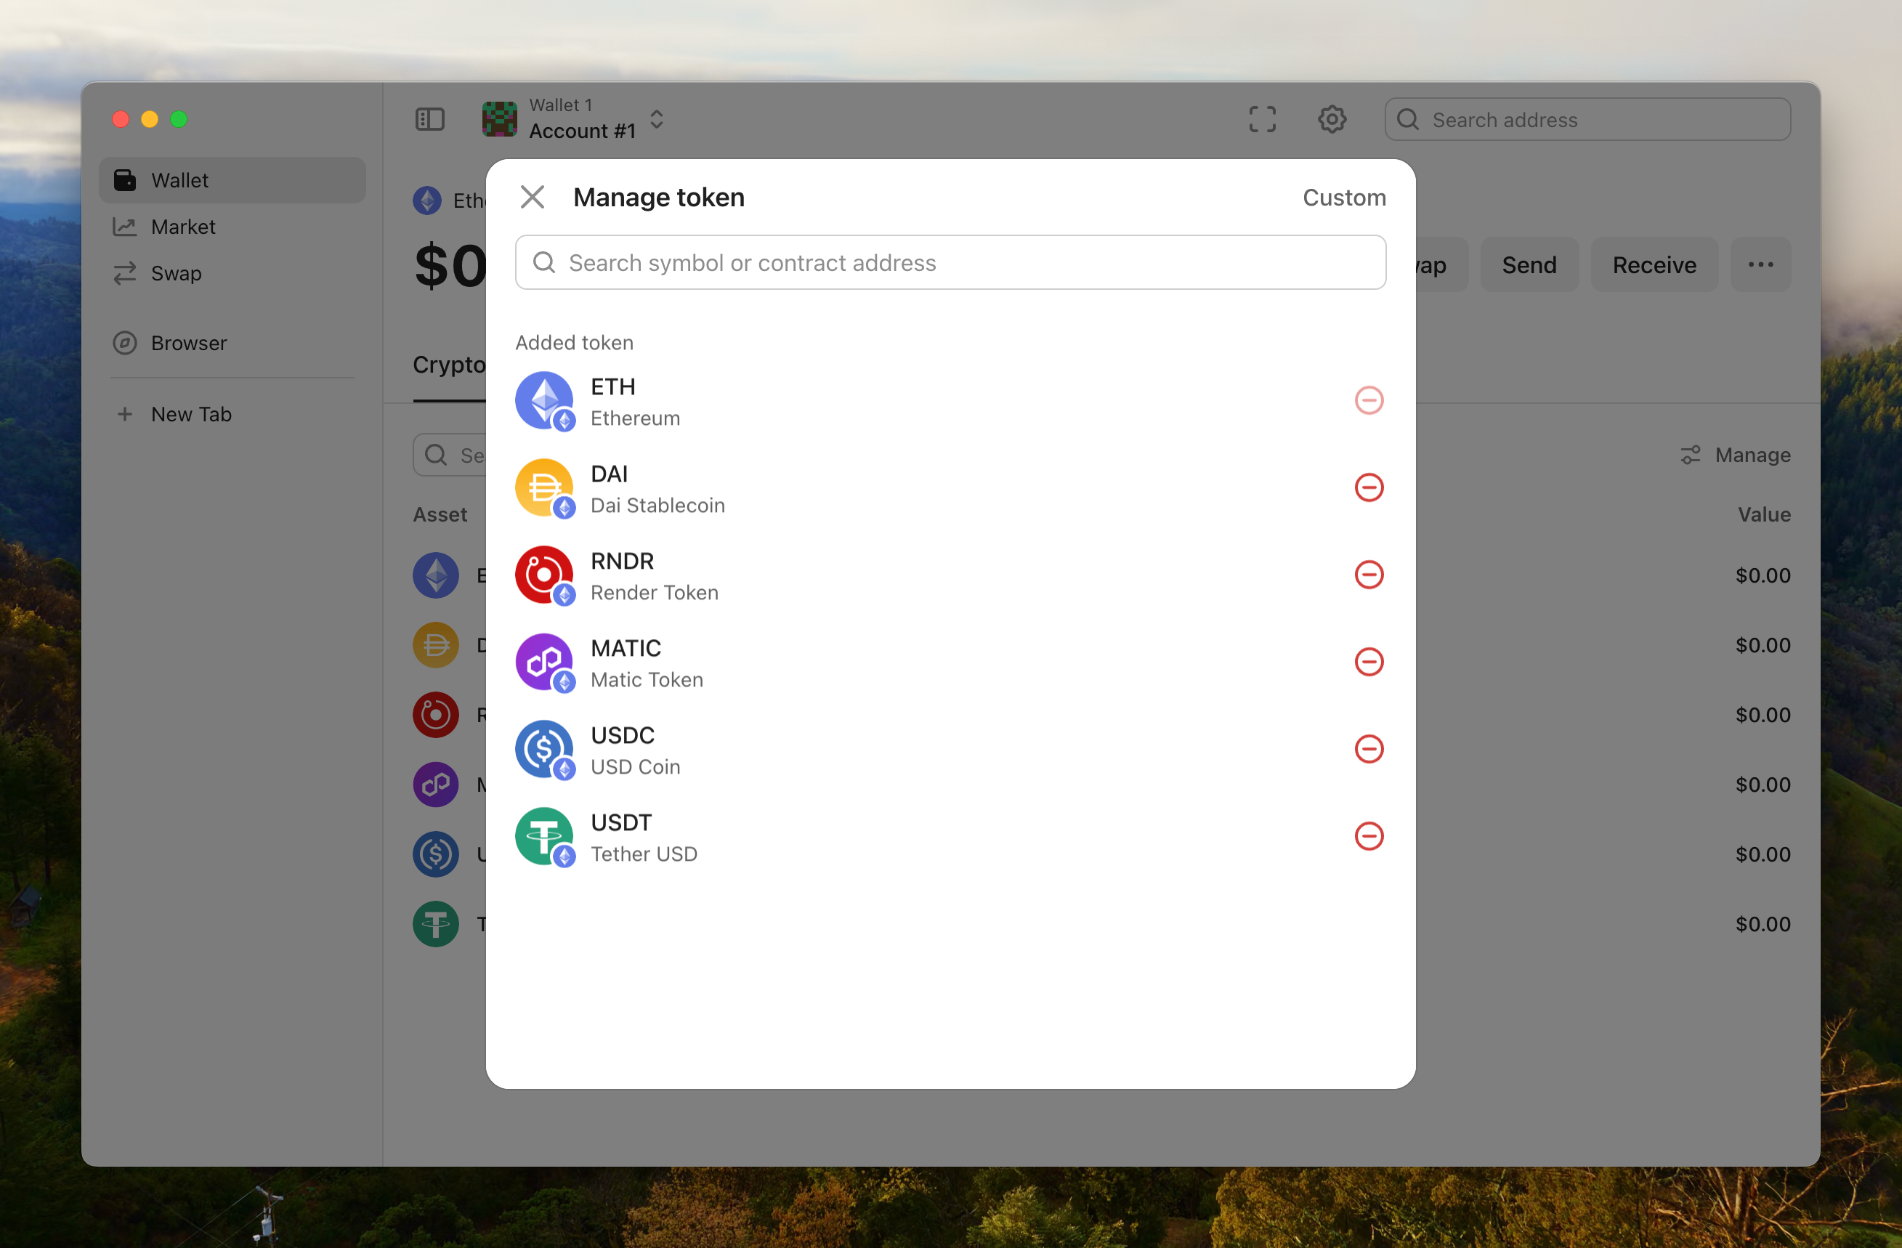
Task: Remove ETH from added tokens
Action: 1369,400
